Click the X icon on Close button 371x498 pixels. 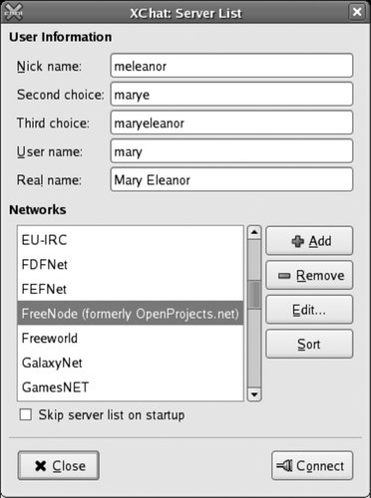point(41,466)
